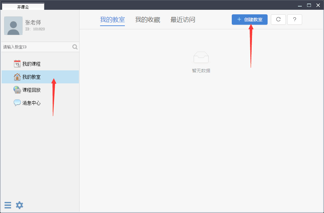The height and width of the screenshot is (213, 324).
Task: Close the 开课云 window
Action: click(318, 5)
